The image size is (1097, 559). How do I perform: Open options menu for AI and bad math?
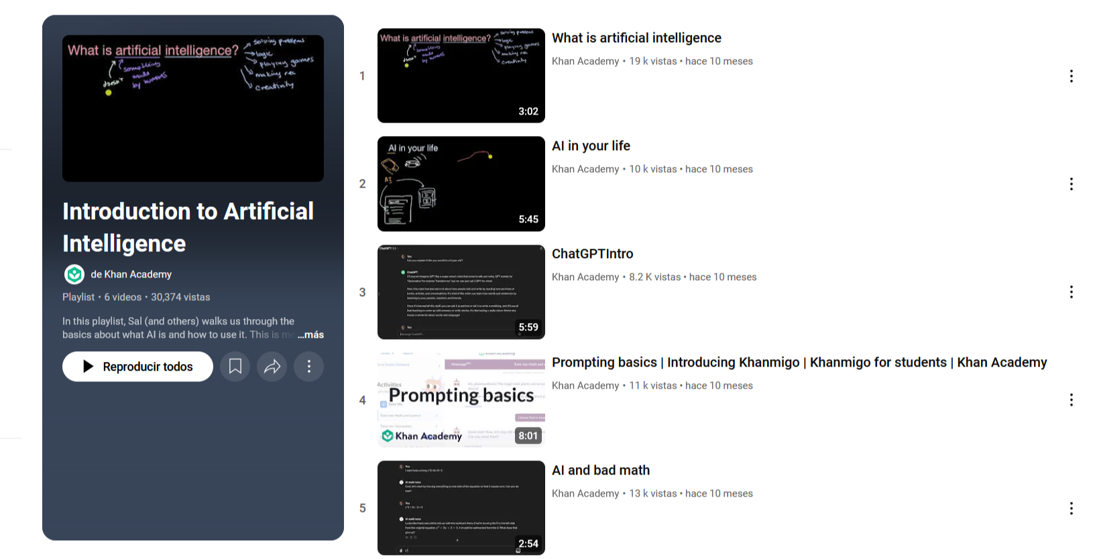coord(1072,508)
